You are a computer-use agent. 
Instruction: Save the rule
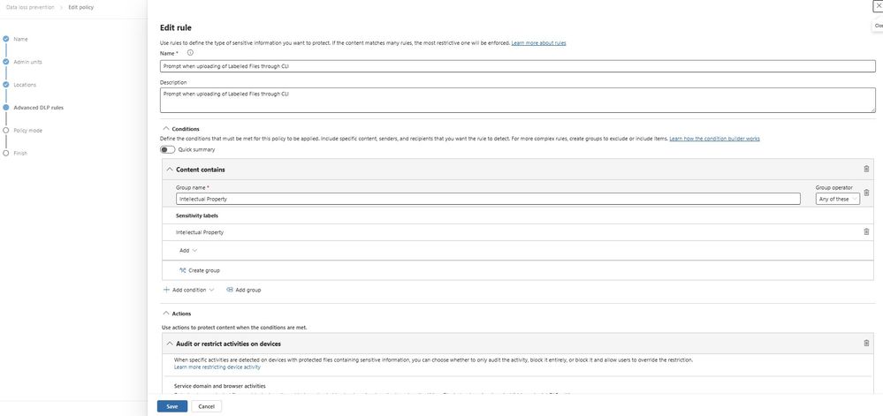point(171,406)
